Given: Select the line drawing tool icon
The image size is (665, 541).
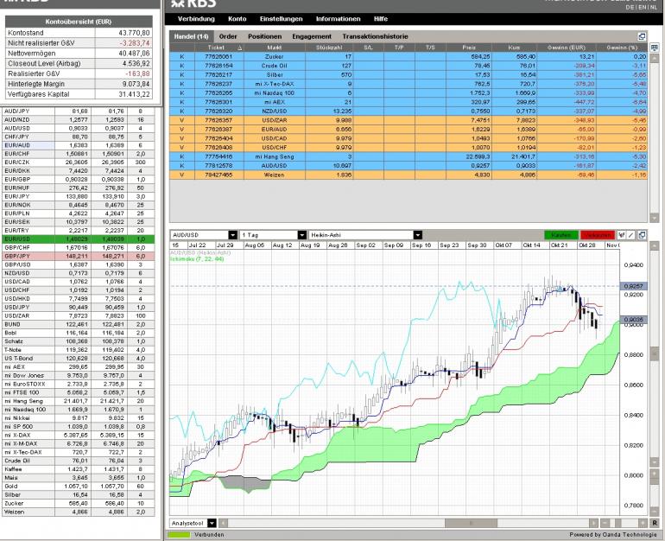Looking at the screenshot, I should [630, 235].
